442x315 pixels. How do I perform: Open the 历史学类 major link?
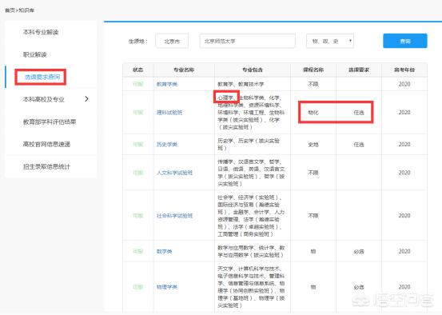pos(167,145)
